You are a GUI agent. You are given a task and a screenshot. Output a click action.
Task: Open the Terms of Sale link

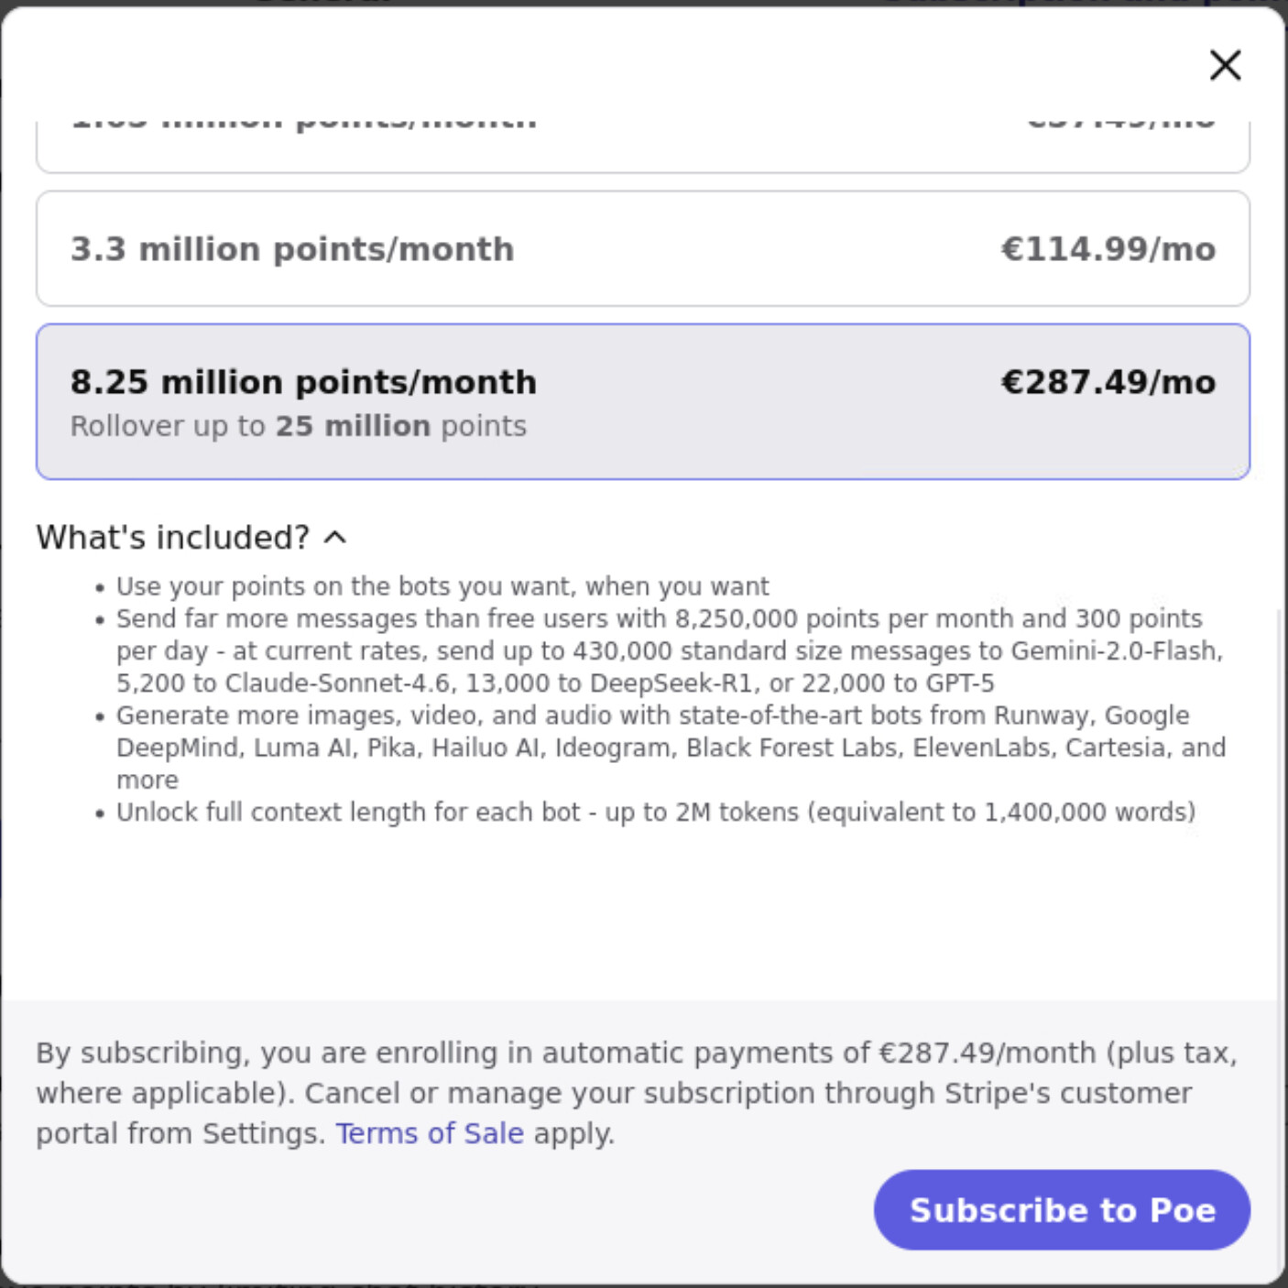click(x=430, y=1133)
